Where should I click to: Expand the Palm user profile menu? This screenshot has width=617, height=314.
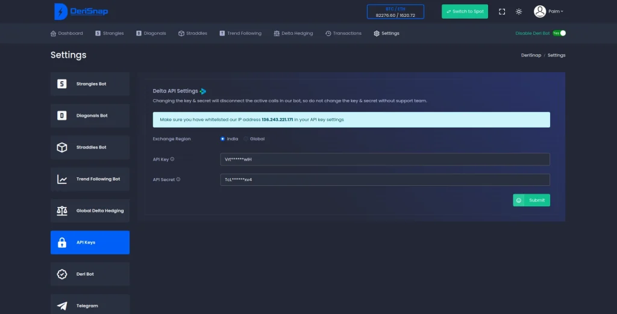tap(548, 11)
